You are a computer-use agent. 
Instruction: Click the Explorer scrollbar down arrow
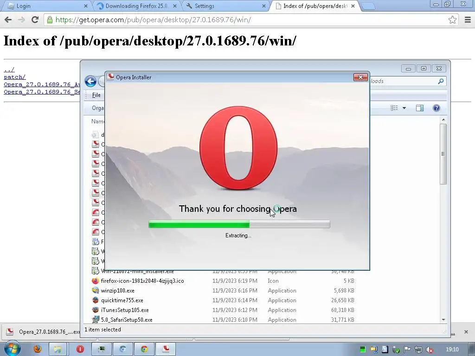point(443,320)
